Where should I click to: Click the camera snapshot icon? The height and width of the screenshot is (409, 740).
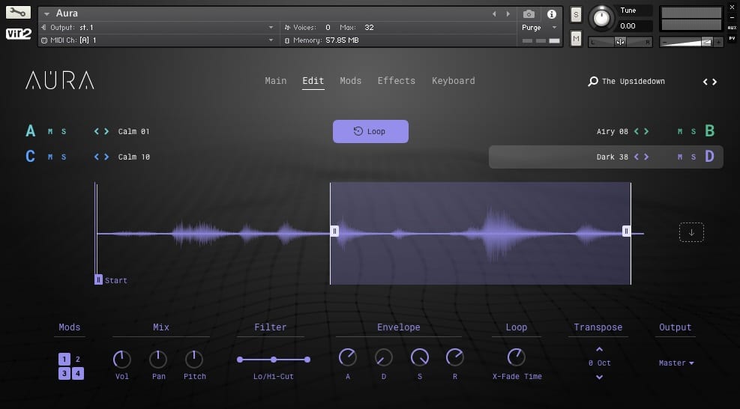click(529, 13)
